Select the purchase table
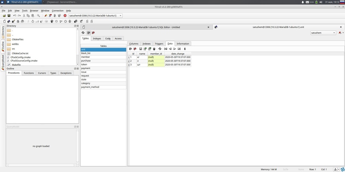Viewport: 345px width, 172px height. tap(103, 61)
